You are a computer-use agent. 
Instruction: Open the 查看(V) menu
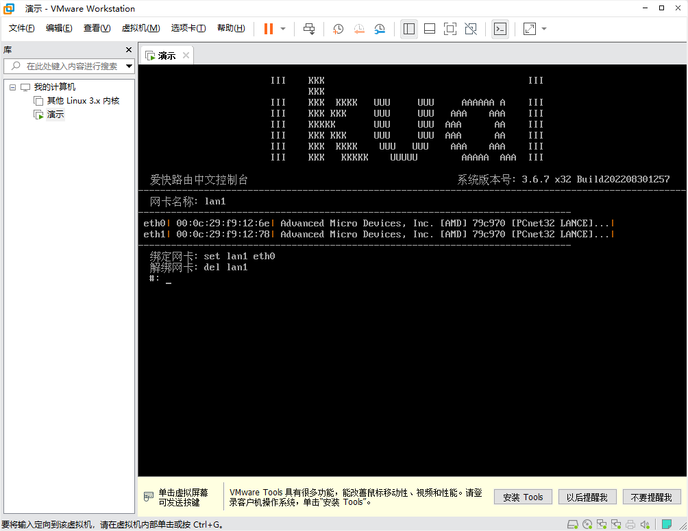coord(97,28)
